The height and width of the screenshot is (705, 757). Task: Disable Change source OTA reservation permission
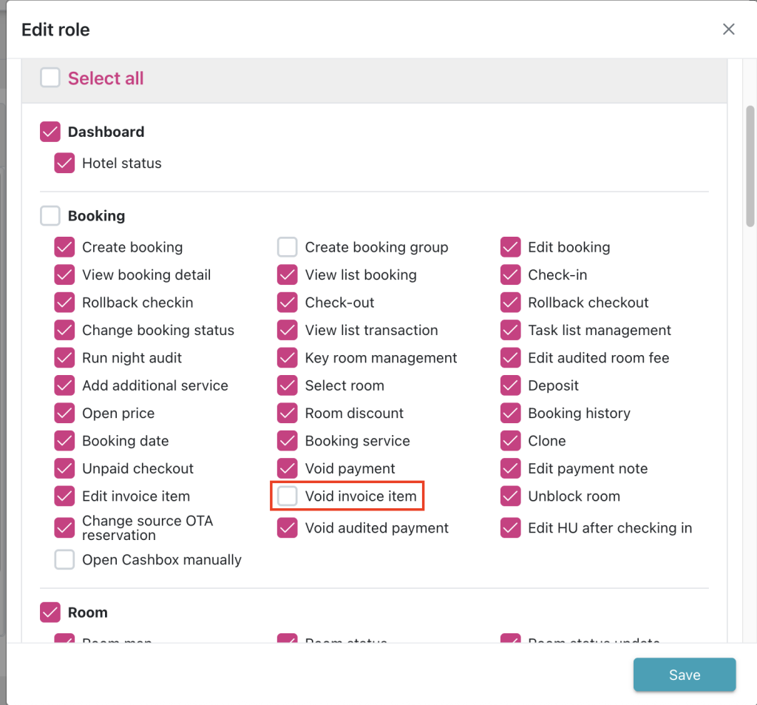[64, 528]
